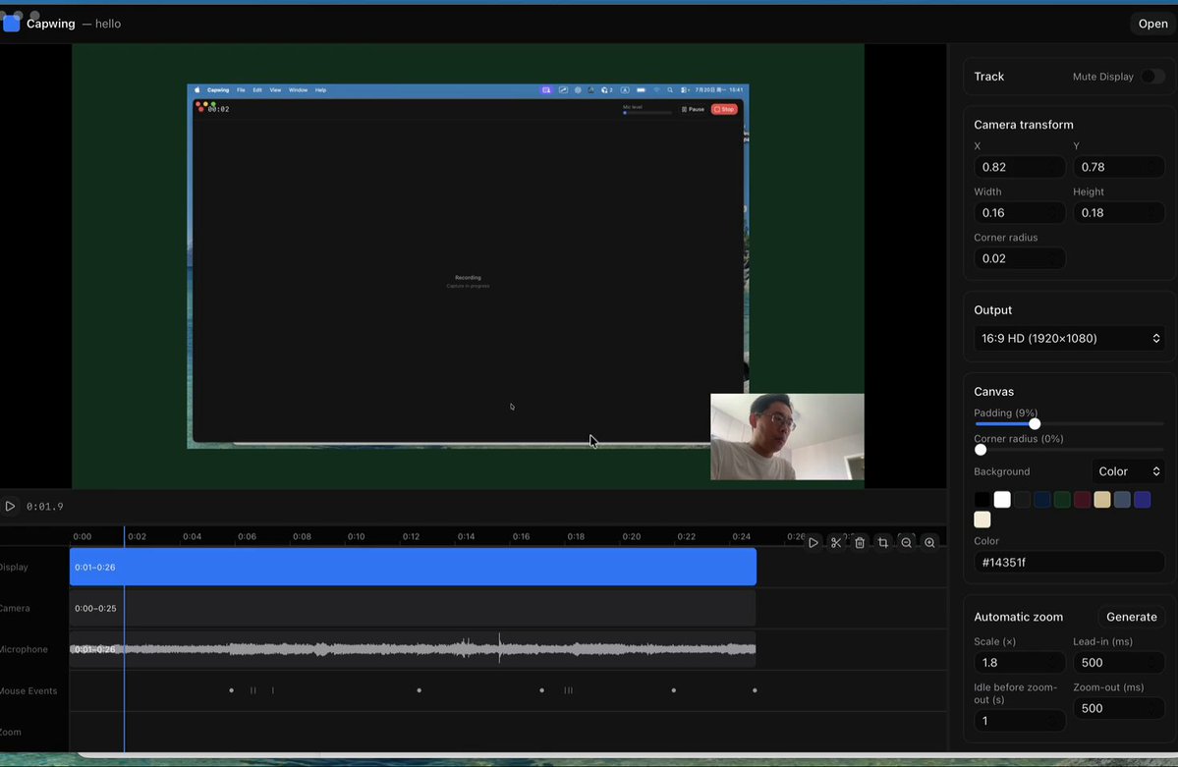This screenshot has width=1178, height=767.
Task: Click the Capwing app logo icon
Action: click(11, 24)
